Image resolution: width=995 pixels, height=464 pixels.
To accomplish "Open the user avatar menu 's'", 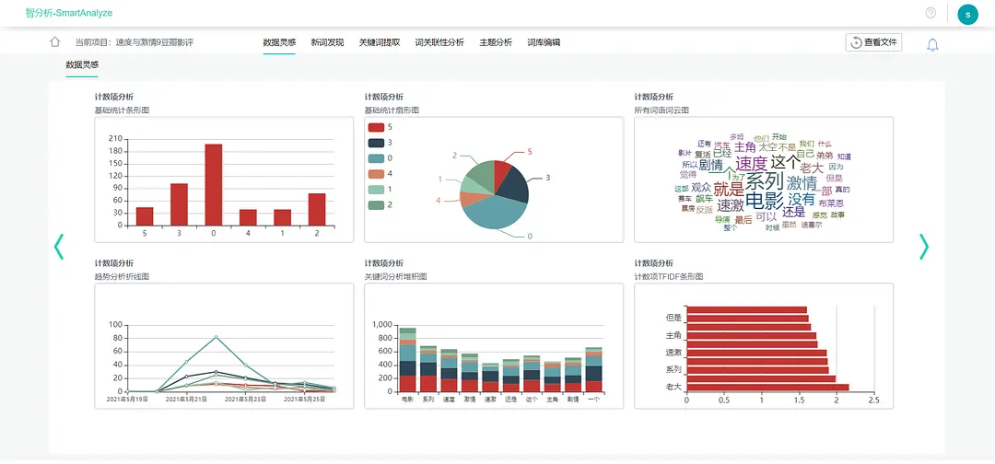I will tap(967, 14).
